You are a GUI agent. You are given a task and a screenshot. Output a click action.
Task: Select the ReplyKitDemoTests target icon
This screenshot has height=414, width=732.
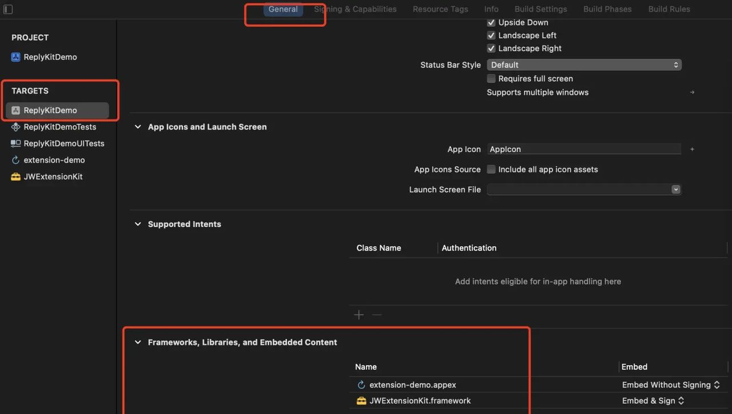click(x=15, y=127)
